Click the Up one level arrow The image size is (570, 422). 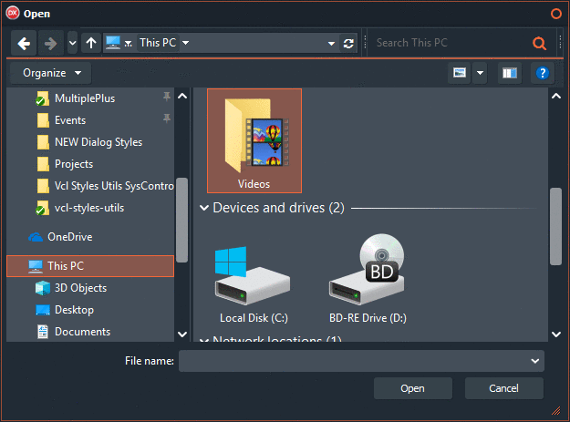click(x=90, y=43)
